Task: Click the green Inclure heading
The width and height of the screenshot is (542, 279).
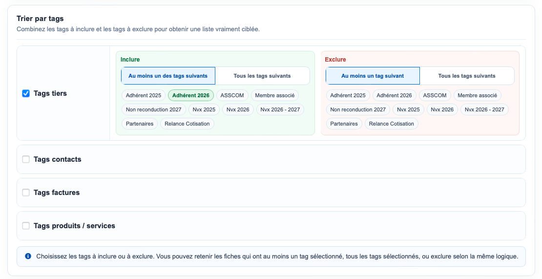Action: tap(130, 60)
